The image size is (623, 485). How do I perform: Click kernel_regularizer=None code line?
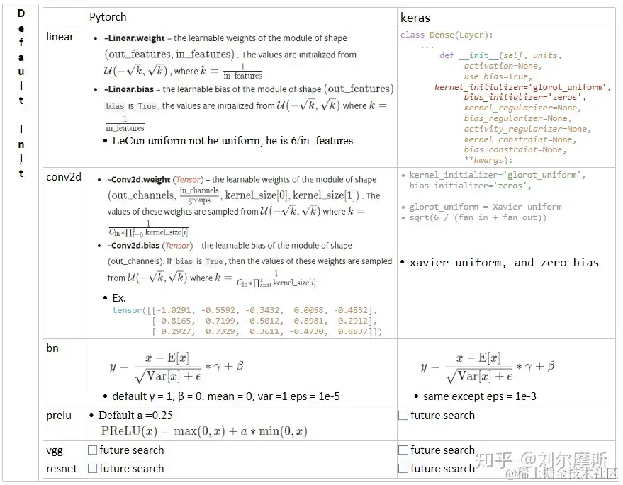coord(522,108)
